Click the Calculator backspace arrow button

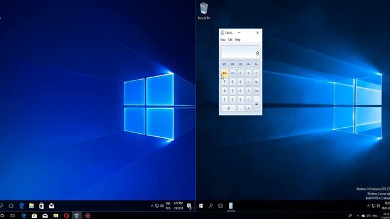pyautogui.click(x=224, y=73)
